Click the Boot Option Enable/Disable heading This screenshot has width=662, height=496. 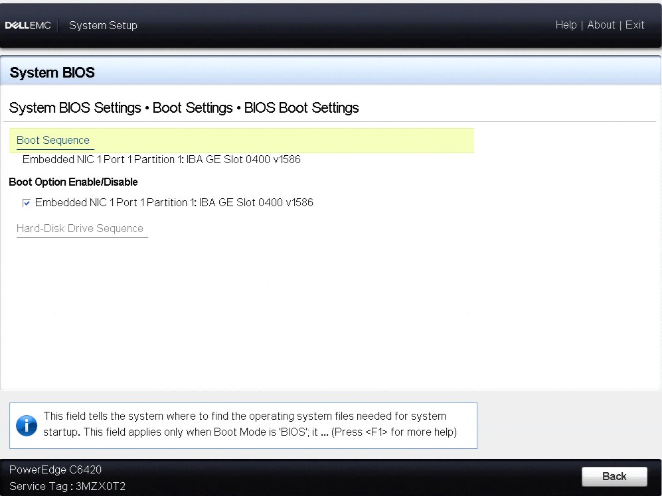pyautogui.click(x=73, y=182)
